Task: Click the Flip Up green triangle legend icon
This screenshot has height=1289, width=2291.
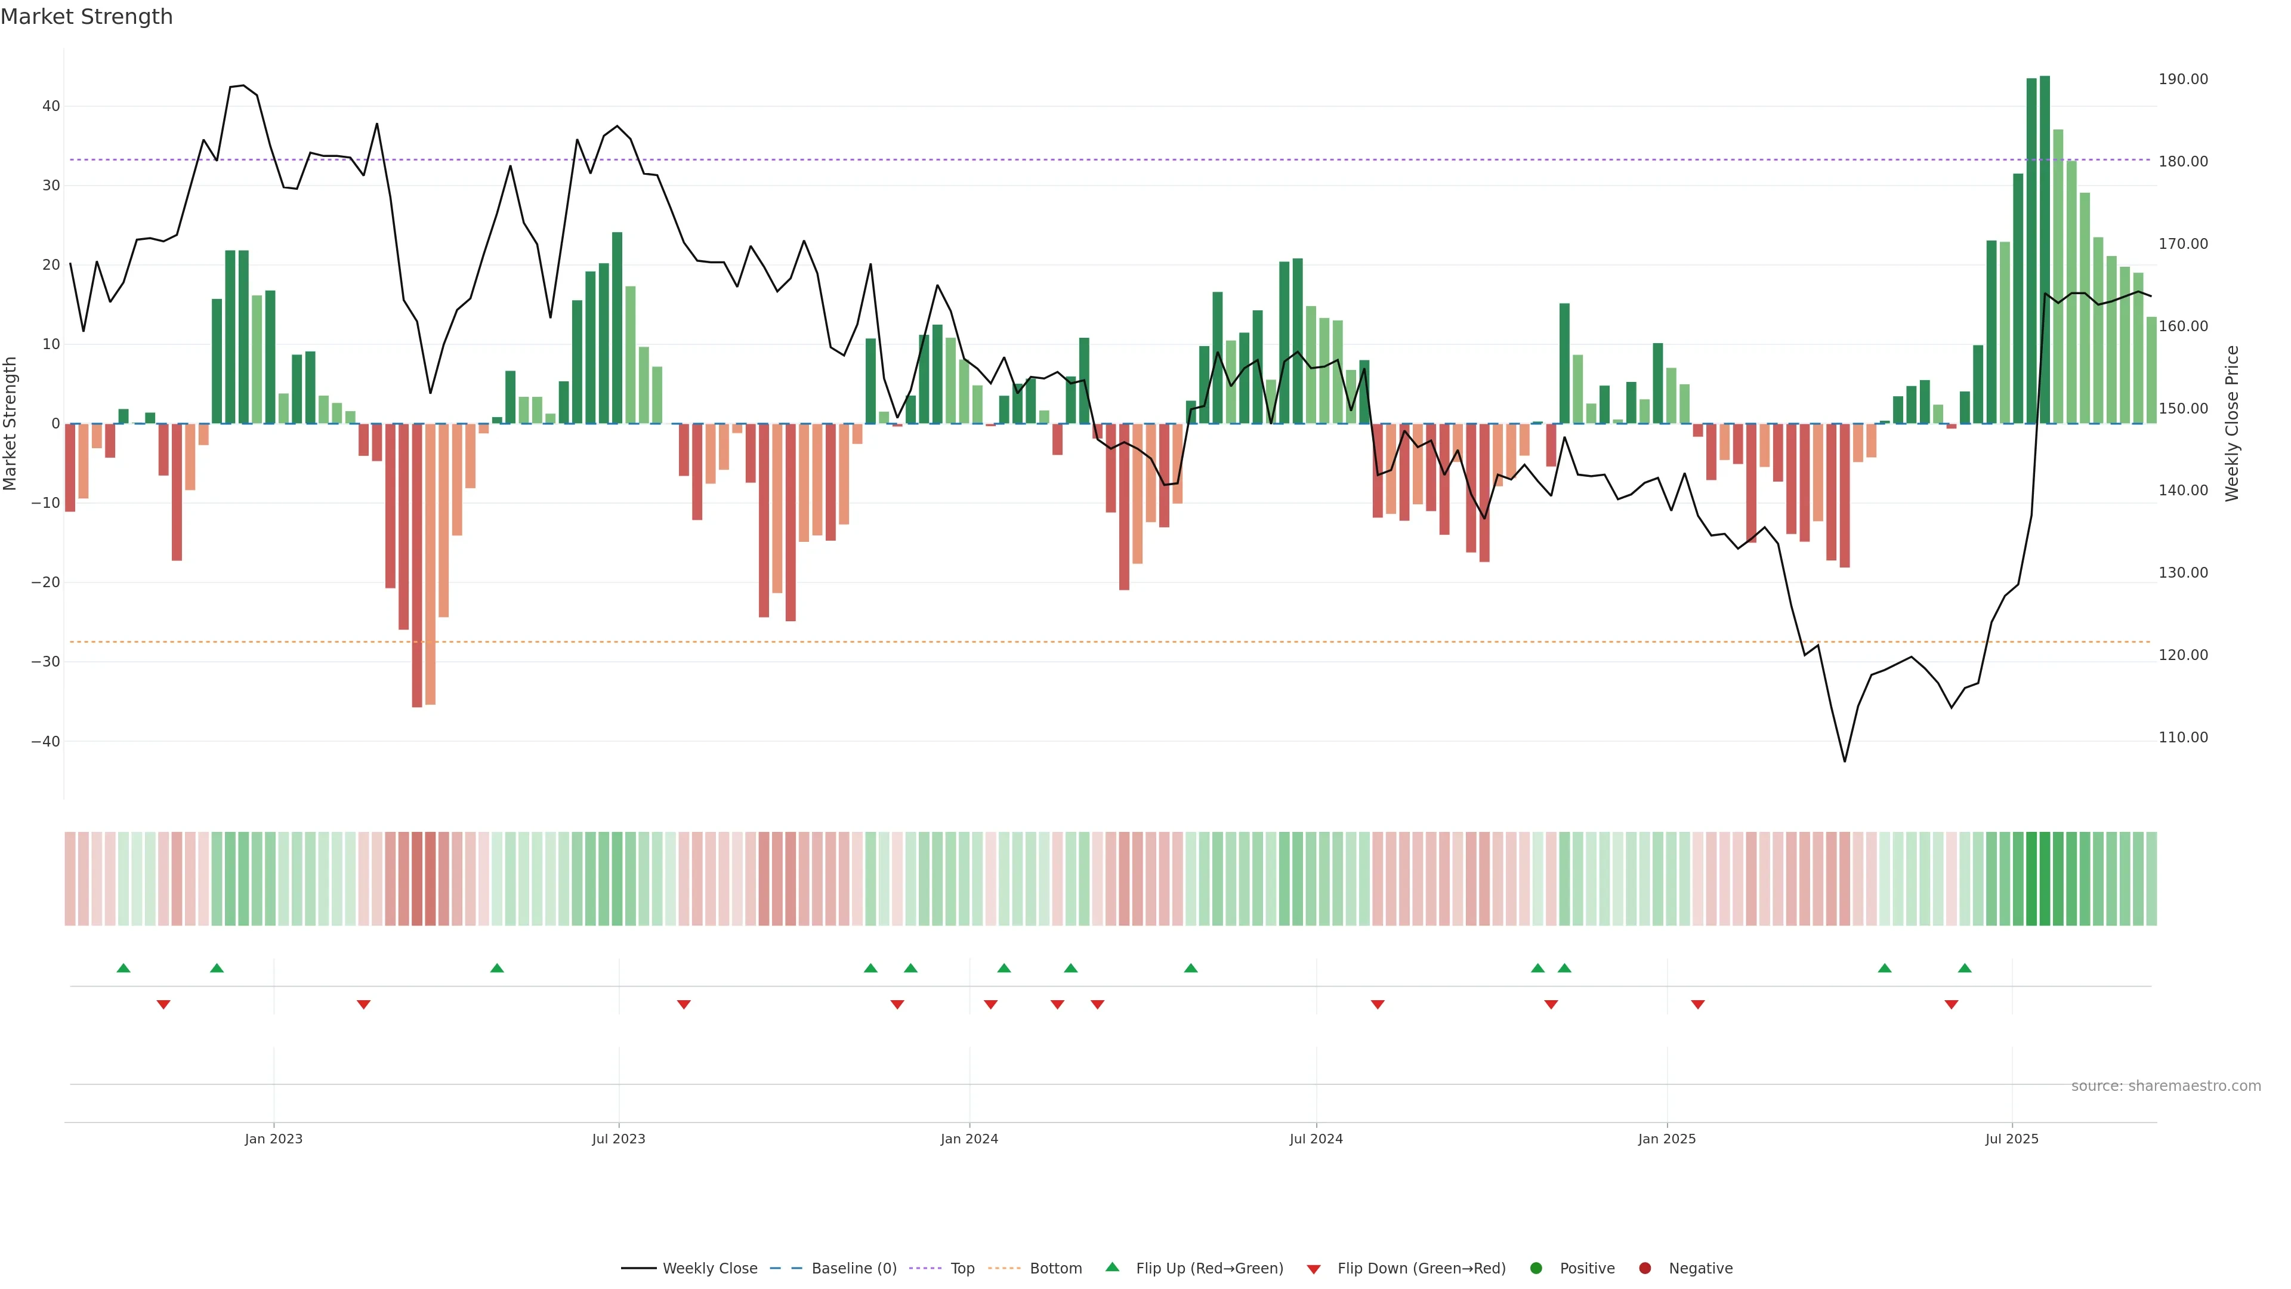Action: (x=1111, y=1268)
